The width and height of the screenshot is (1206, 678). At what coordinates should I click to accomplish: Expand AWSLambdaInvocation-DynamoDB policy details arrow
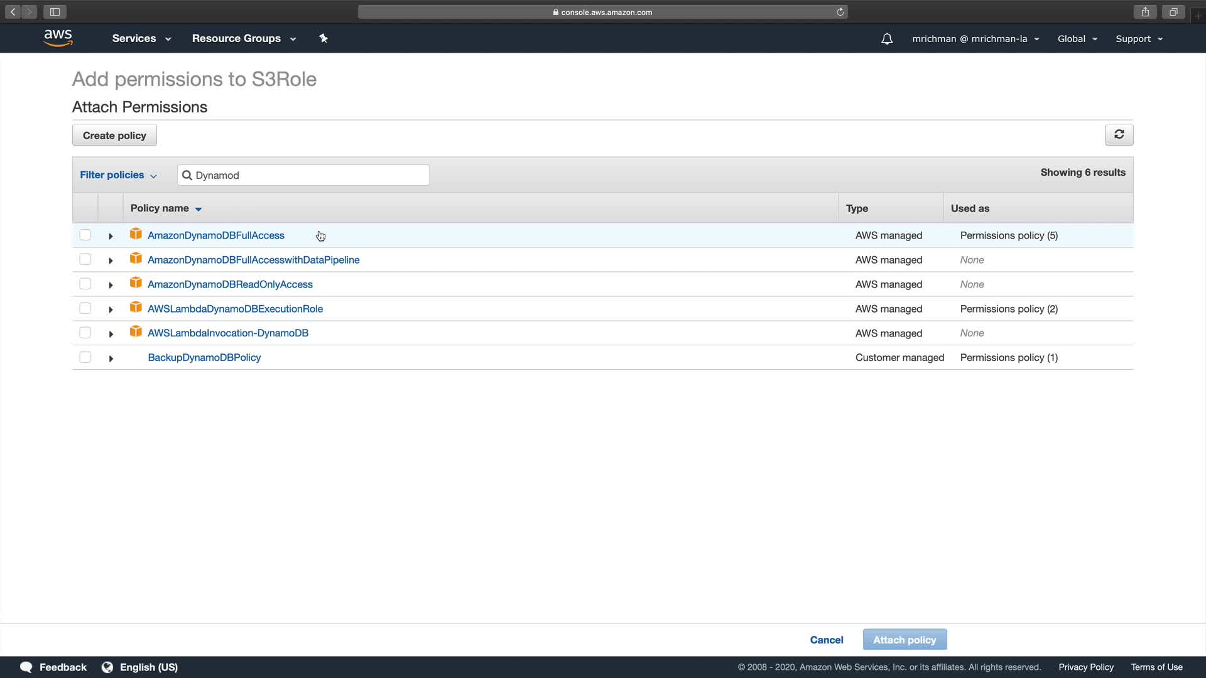pos(111,334)
